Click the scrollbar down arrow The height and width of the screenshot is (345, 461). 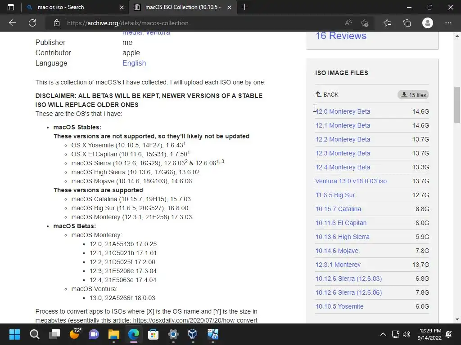tap(457, 319)
